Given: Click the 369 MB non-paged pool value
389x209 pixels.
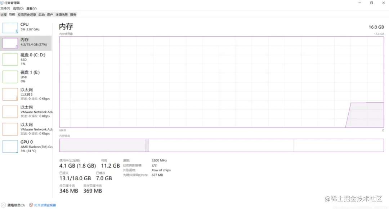Looking at the screenshot, I should point(93,191).
